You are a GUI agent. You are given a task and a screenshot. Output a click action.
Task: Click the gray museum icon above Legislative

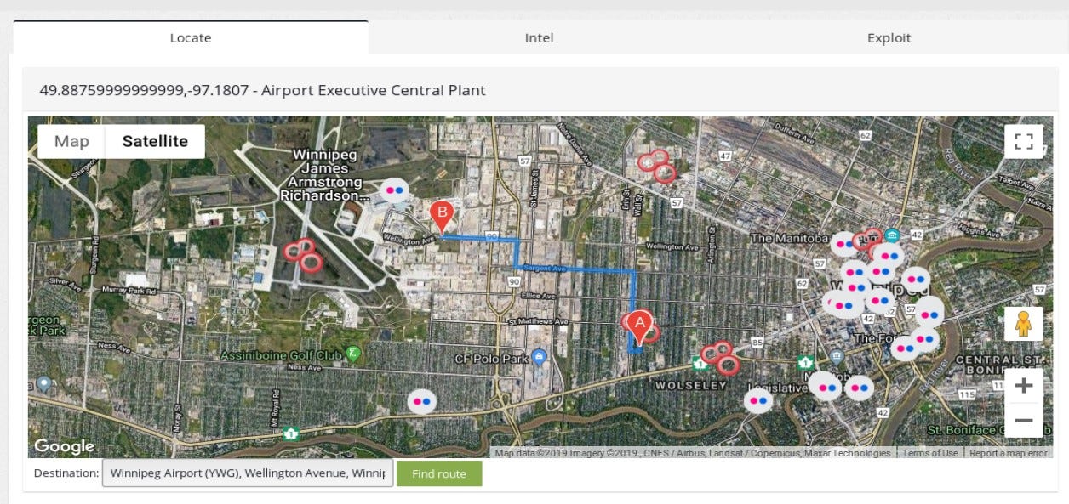[x=837, y=357]
